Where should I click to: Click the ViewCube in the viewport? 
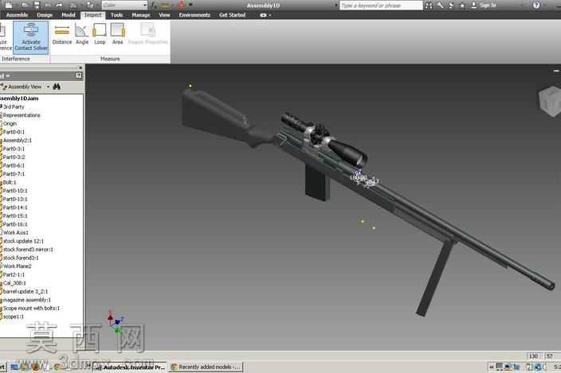pos(550,101)
